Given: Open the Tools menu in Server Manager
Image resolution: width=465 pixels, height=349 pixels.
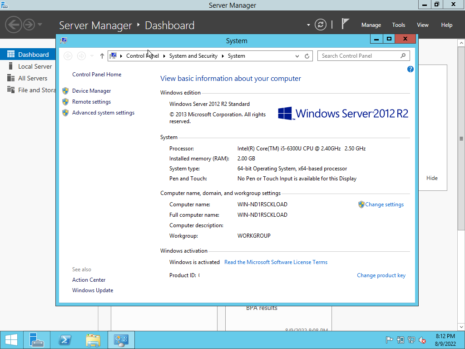Looking at the screenshot, I should (x=398, y=25).
